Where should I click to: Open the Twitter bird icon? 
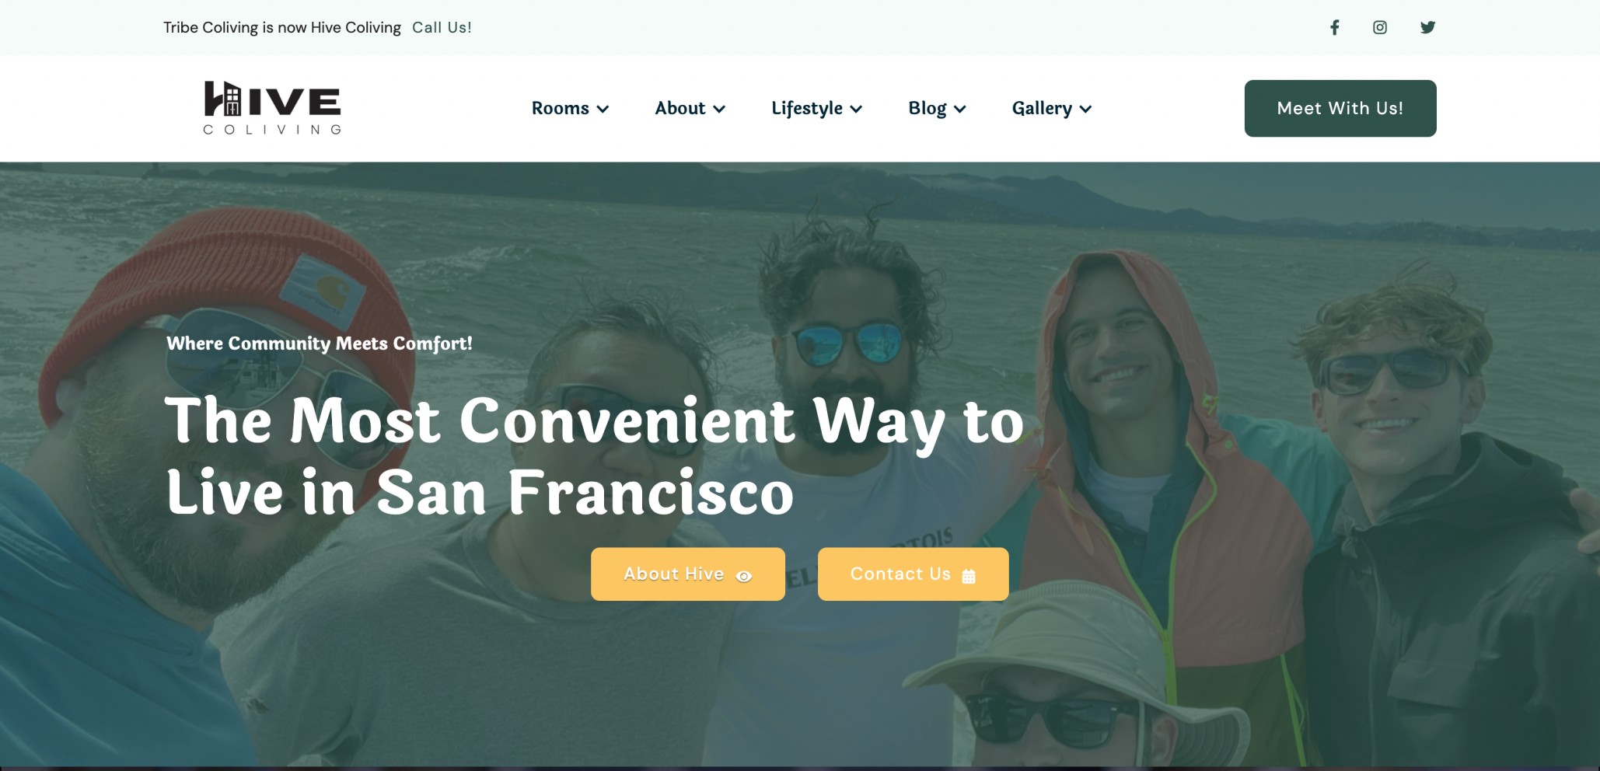1427,27
